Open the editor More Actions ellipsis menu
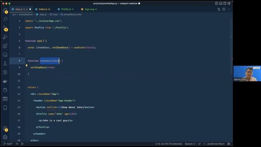This screenshot has height=147, width=261. pos(228,9)
